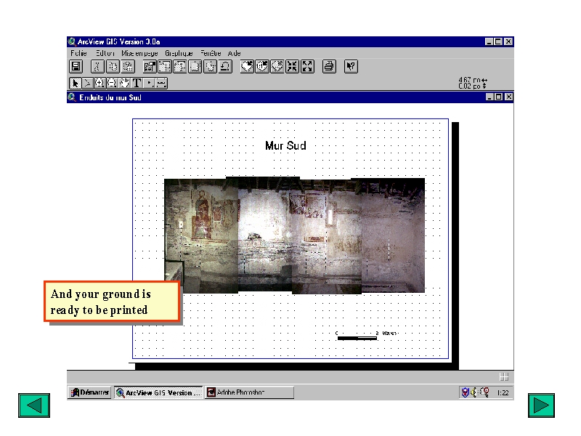This screenshot has width=581, height=436.
Task: Click the Ungroup graphics toolbar icon
Action: (x=211, y=67)
